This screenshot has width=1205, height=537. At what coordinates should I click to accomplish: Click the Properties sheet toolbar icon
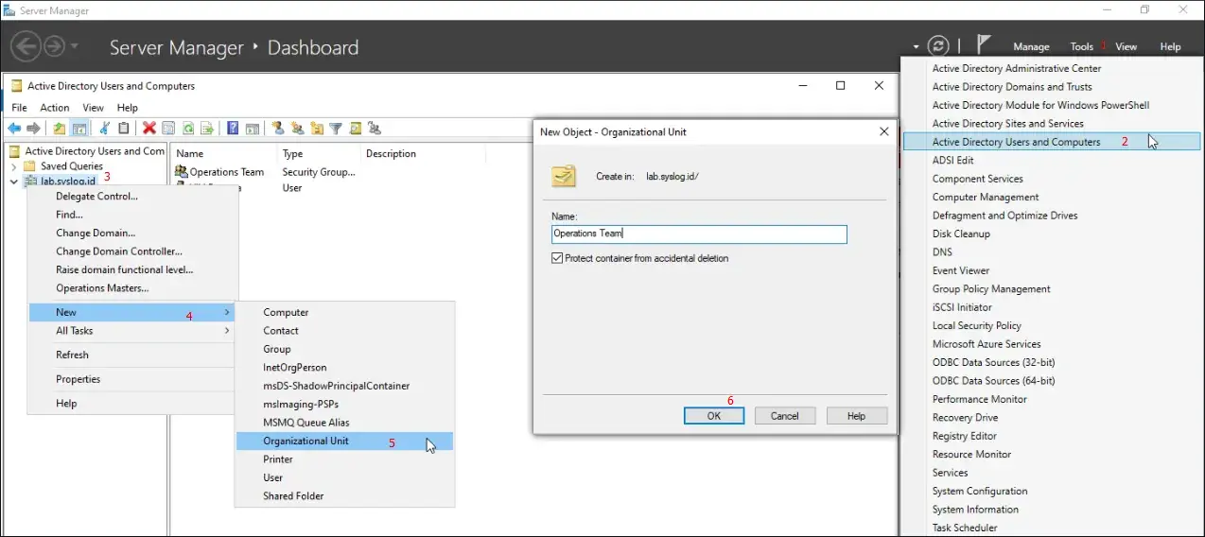click(x=168, y=129)
